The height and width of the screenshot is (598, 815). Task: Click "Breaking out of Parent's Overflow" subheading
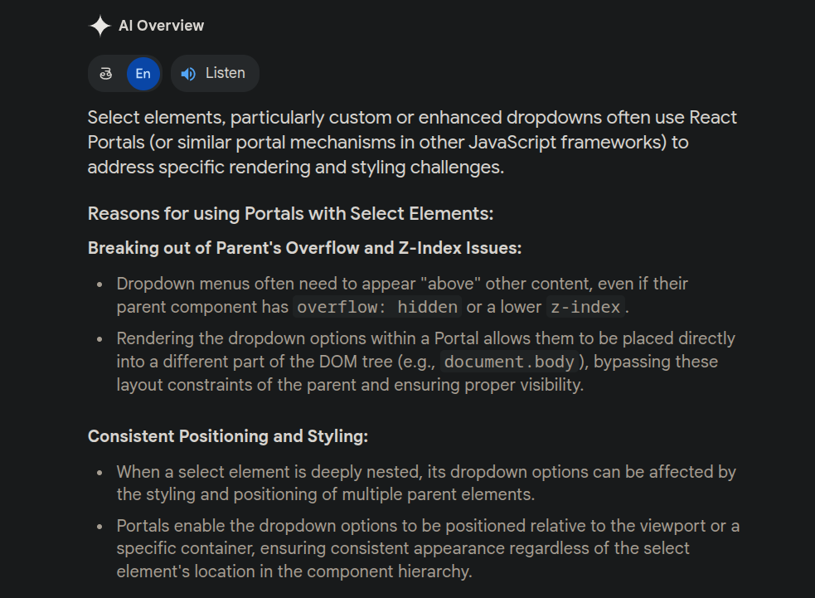(x=304, y=248)
